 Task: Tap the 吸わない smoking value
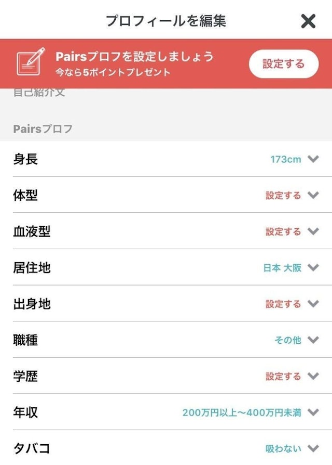[283, 448]
